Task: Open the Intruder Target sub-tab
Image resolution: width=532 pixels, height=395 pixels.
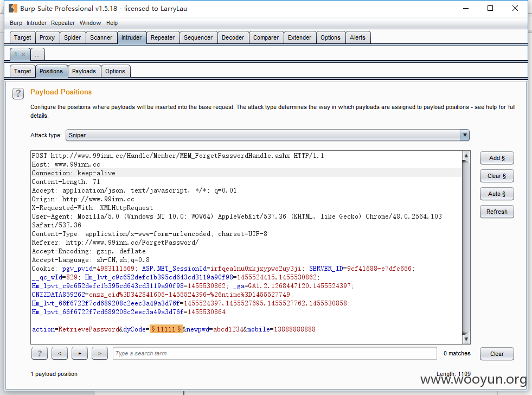Action: 22,71
